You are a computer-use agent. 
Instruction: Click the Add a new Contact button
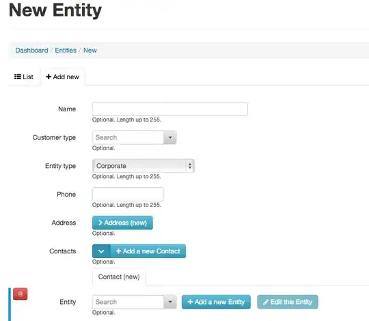[148, 251]
